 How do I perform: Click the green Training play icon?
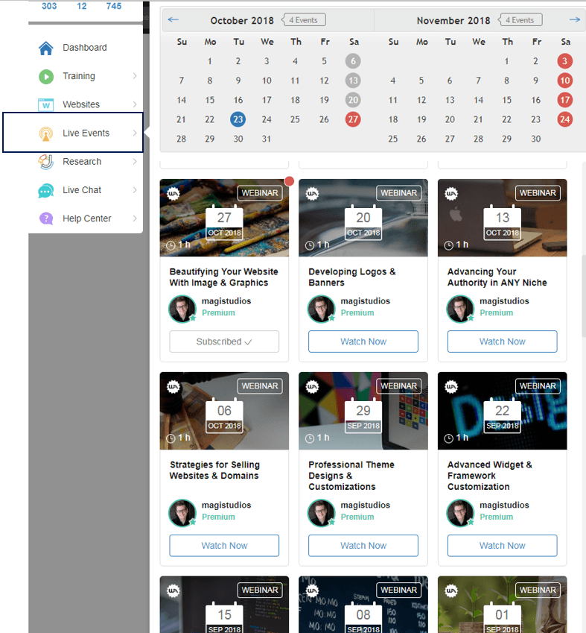pos(46,76)
